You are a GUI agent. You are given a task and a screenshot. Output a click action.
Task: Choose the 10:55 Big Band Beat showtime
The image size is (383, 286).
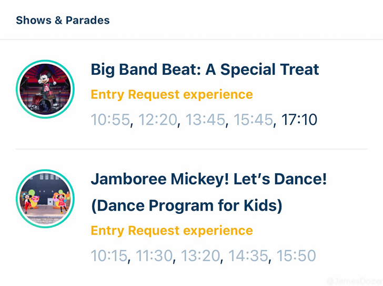coord(110,120)
